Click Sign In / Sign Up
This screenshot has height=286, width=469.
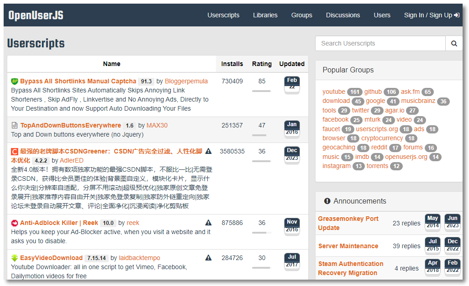coord(432,15)
